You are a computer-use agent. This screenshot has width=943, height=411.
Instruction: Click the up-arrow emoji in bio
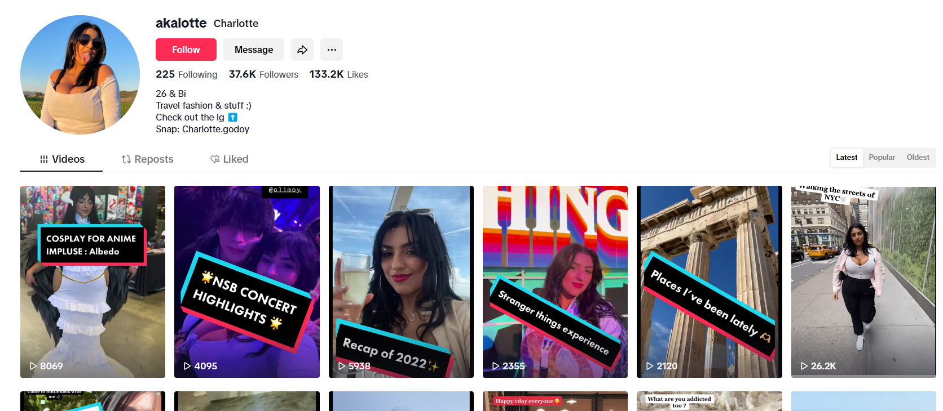pos(233,117)
